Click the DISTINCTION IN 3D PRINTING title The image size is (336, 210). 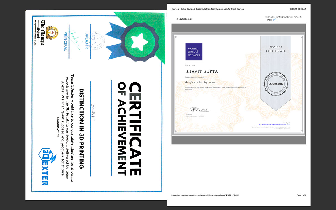[x=81, y=129]
